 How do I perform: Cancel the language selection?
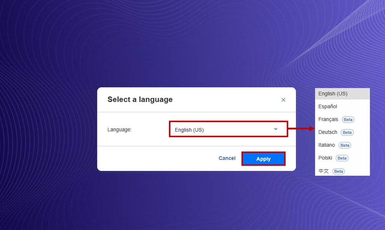227,158
